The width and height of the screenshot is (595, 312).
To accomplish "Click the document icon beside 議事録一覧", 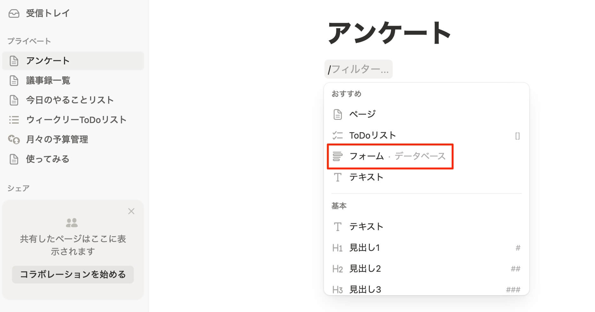I will coord(14,81).
